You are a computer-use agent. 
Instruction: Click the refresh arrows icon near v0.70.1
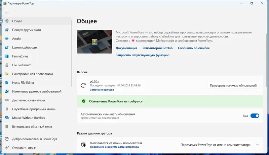[83, 85]
